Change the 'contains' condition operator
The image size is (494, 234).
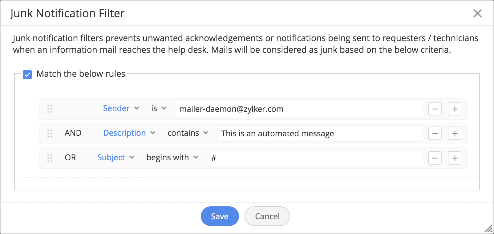click(x=188, y=133)
